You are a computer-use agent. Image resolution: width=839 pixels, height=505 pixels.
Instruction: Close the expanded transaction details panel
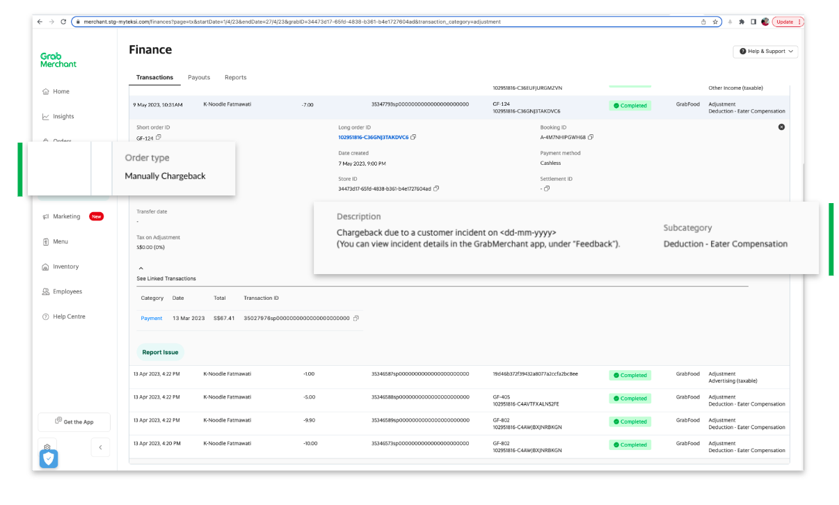781,127
